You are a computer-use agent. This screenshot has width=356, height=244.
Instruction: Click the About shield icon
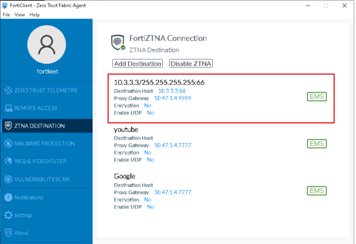point(8,233)
